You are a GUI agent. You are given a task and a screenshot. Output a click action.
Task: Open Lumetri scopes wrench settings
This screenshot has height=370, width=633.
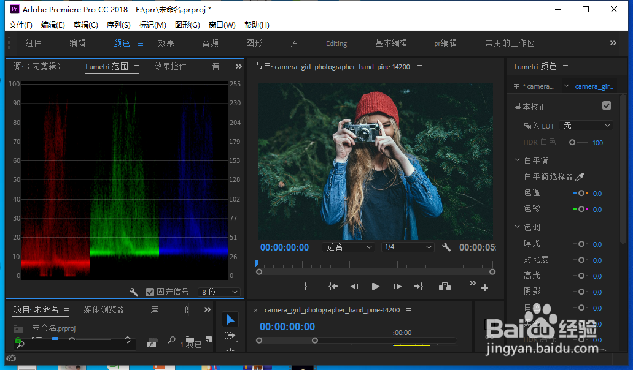tap(134, 292)
